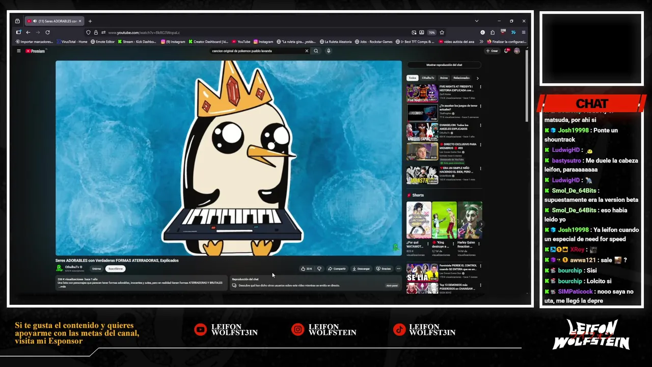Show next Shorts with right arrow
This screenshot has width=652, height=367.
click(481, 224)
